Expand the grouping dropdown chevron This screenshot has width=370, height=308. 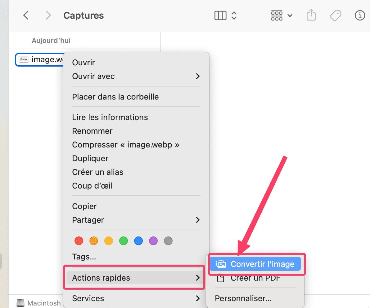pos(290,16)
